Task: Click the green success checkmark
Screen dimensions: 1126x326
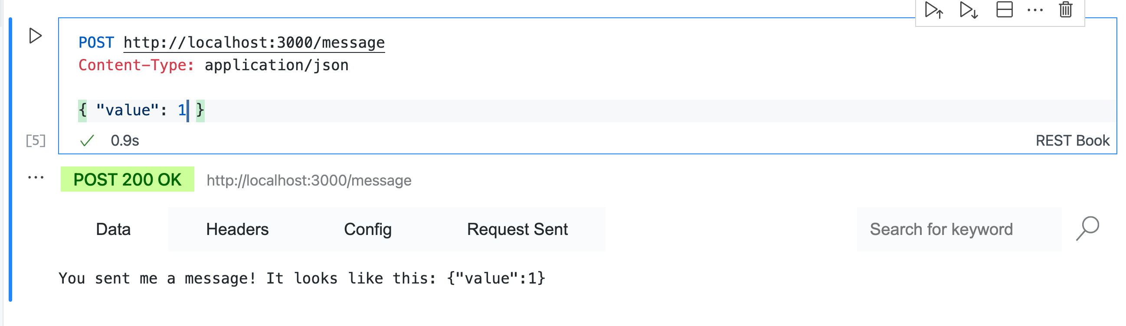Action: point(87,140)
